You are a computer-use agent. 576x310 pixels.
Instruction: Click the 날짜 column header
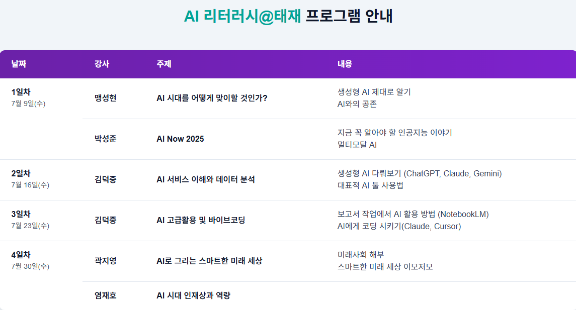19,64
